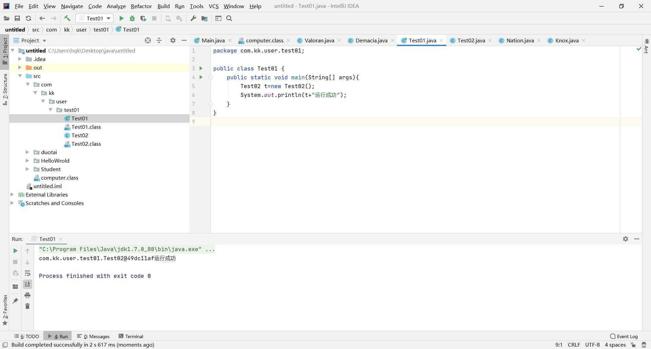Open Project Structure icon
The image size is (651, 349).
pos(204,18)
